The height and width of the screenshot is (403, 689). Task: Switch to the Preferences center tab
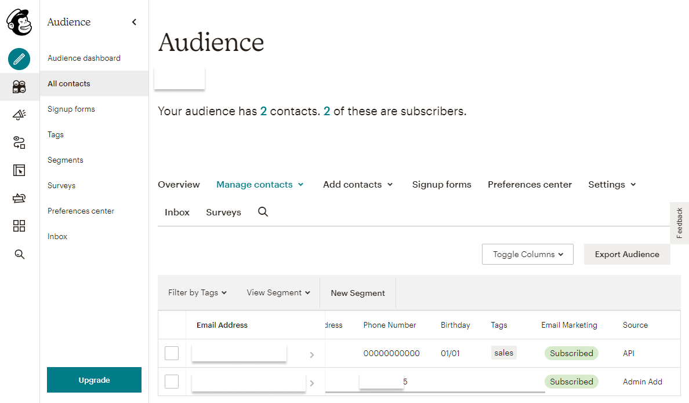click(530, 184)
